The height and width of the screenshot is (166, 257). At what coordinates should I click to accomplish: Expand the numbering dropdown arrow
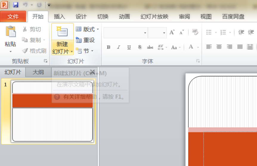click(x=230, y=32)
